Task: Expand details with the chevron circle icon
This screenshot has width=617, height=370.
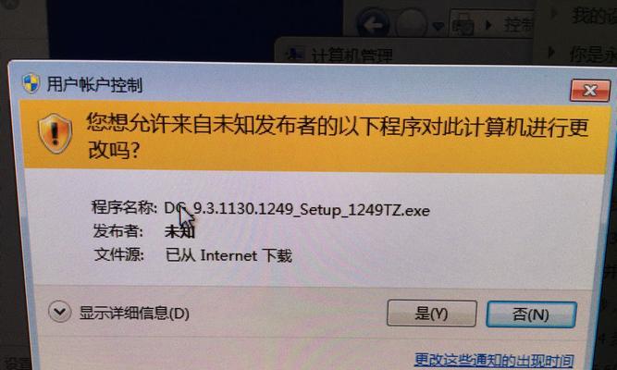Action: pos(60,312)
